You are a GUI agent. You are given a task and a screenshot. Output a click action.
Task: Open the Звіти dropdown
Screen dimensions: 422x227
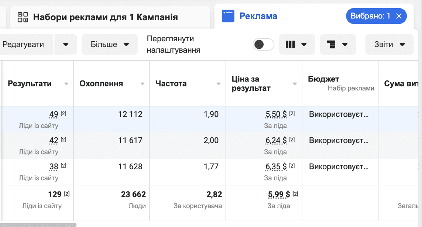click(x=389, y=44)
